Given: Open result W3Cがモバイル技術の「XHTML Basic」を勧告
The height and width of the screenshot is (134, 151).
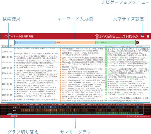Looking at the screenshot, I should [81, 92].
